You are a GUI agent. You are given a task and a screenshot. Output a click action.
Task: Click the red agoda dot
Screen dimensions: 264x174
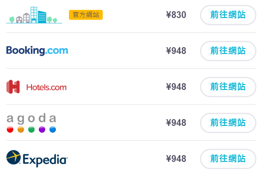[10, 129]
